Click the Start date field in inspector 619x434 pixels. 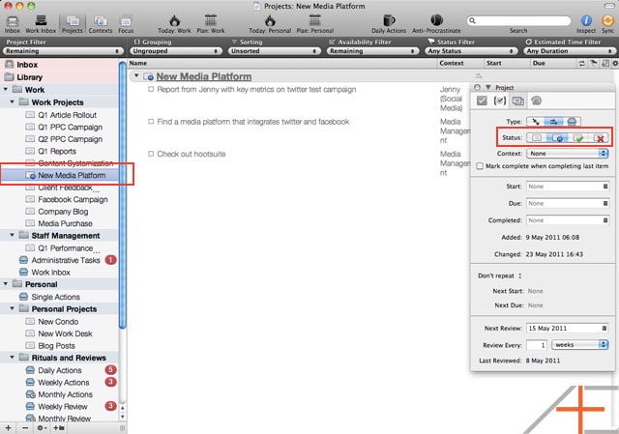pos(568,187)
